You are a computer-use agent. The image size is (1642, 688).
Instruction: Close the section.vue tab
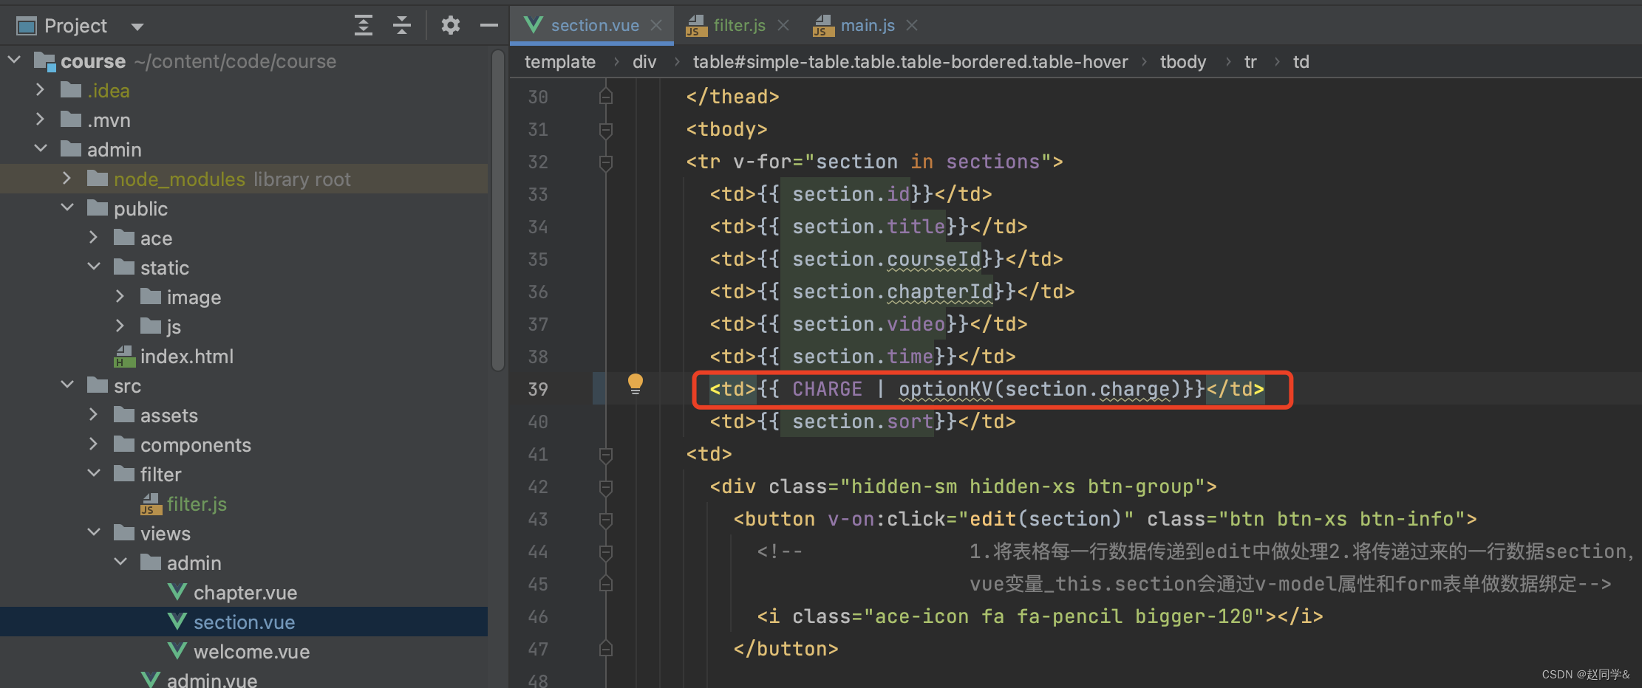pos(656,26)
